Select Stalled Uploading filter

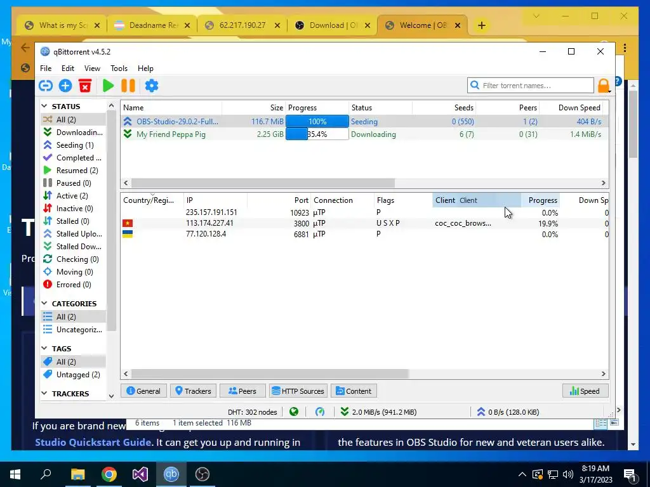point(74,233)
